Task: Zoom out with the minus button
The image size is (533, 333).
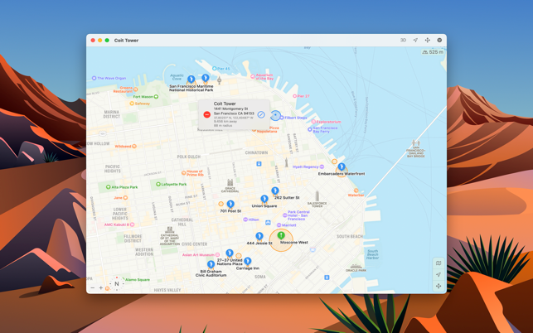Action: [x=93, y=287]
